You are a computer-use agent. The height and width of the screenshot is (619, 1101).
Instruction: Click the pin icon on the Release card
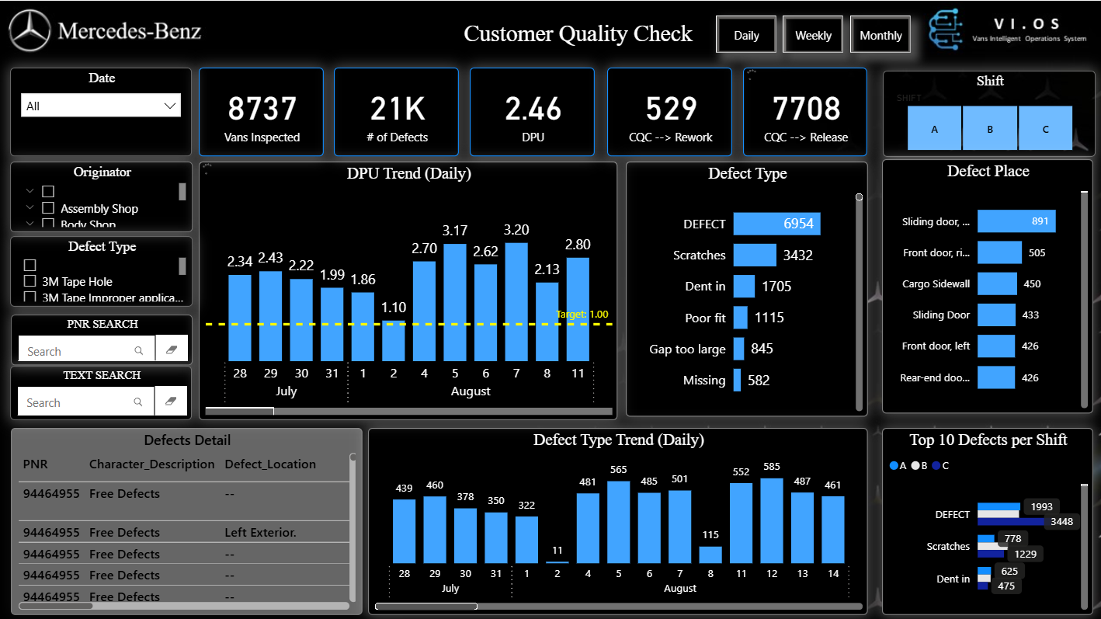click(x=750, y=71)
